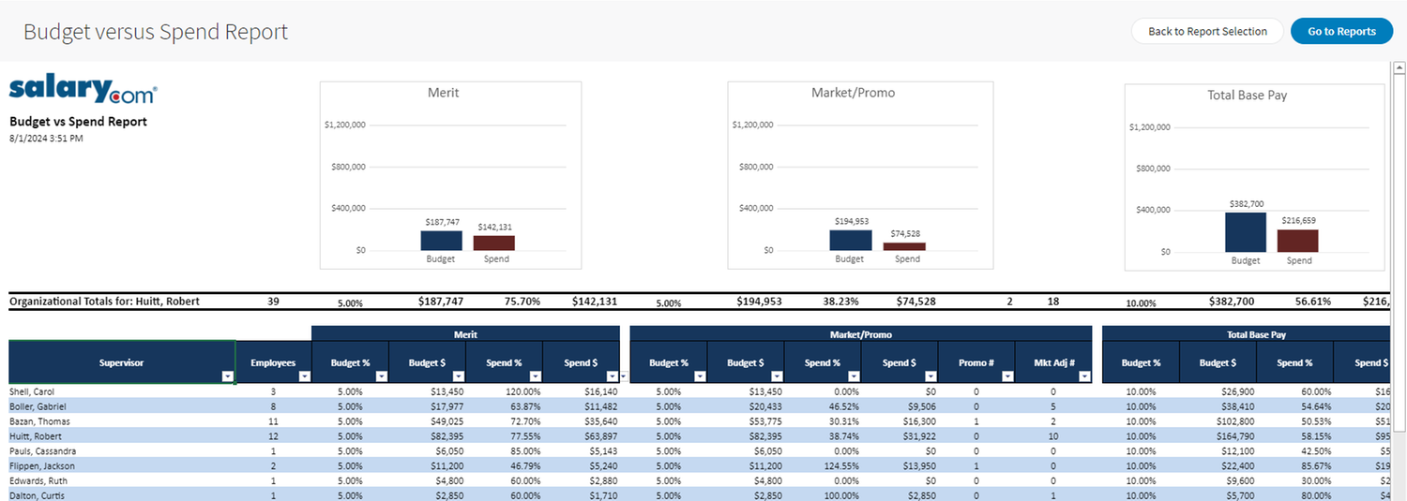Screen dimensions: 1407x501
Task: Click the Go to Reports button
Action: [x=1341, y=31]
